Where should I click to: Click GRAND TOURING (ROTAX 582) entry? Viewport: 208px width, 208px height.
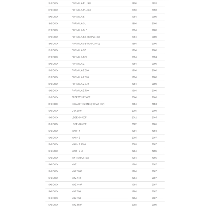[x=88, y=104]
